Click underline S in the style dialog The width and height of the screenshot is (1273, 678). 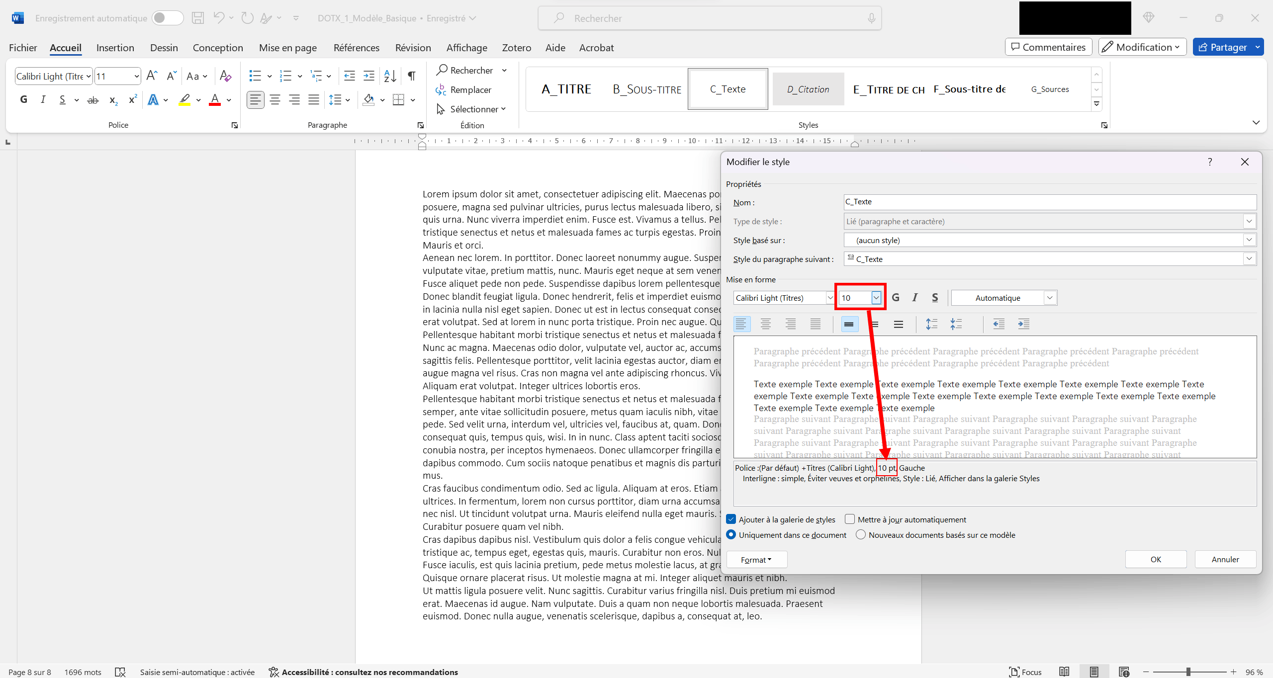(x=935, y=297)
